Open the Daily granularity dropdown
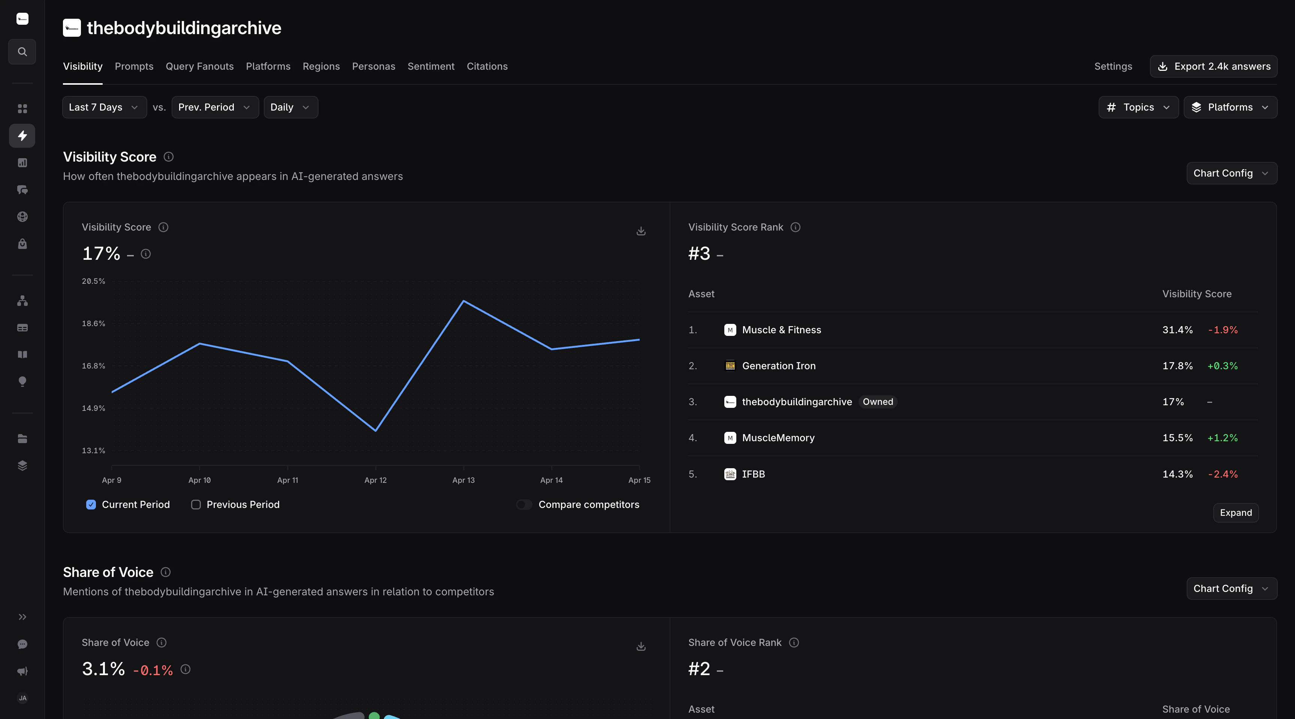1295x719 pixels. (x=290, y=107)
